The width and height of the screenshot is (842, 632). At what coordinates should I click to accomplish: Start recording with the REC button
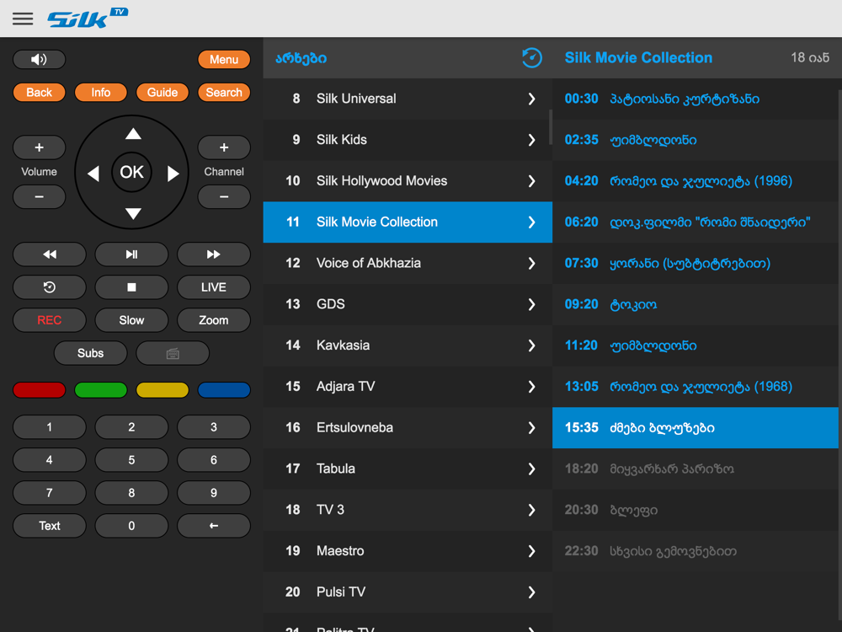50,320
